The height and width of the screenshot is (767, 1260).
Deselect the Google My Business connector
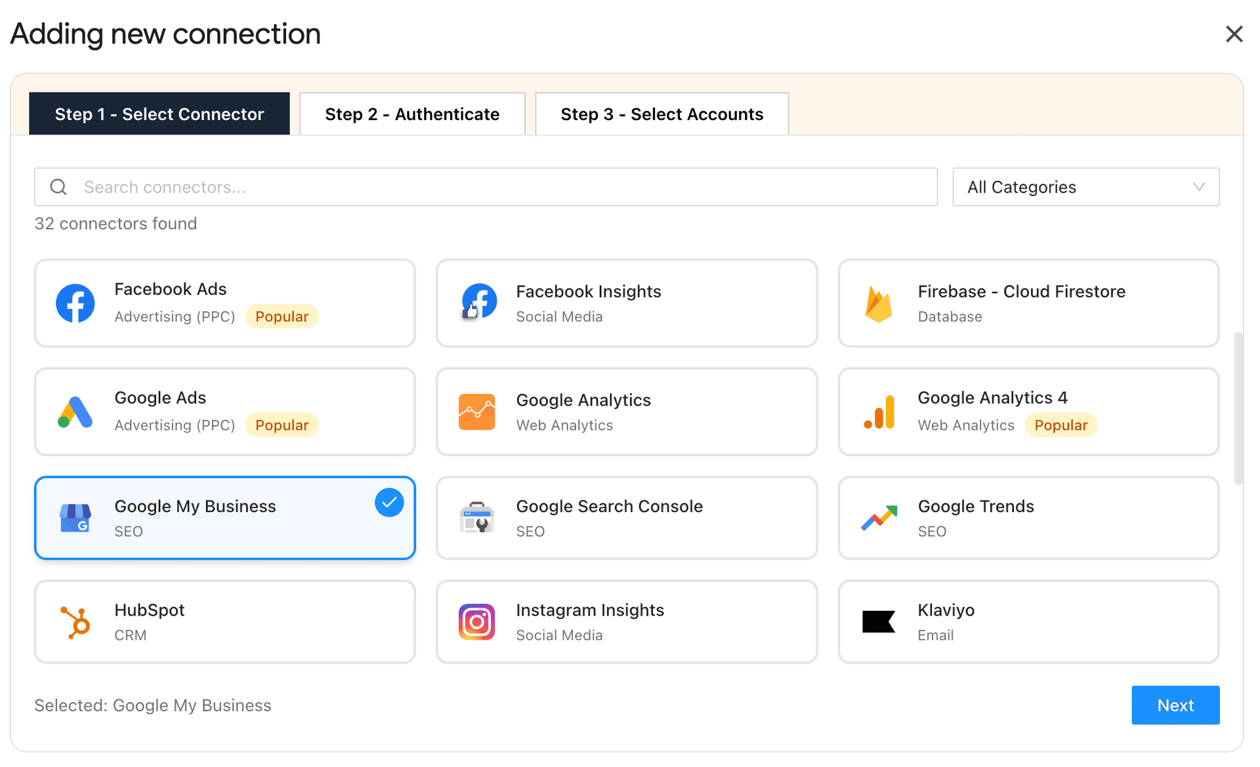pos(224,518)
